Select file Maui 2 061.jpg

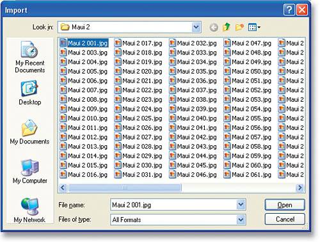248,175
